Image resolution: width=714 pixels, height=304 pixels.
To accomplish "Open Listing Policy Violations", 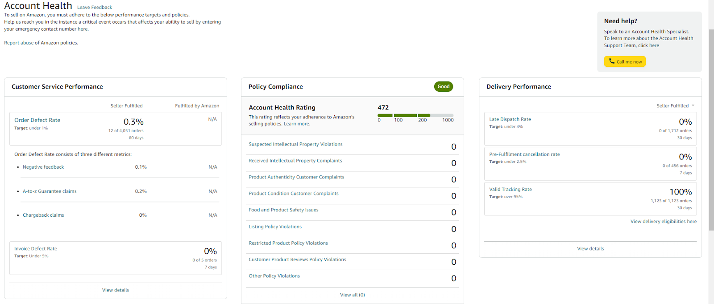I will click(275, 227).
